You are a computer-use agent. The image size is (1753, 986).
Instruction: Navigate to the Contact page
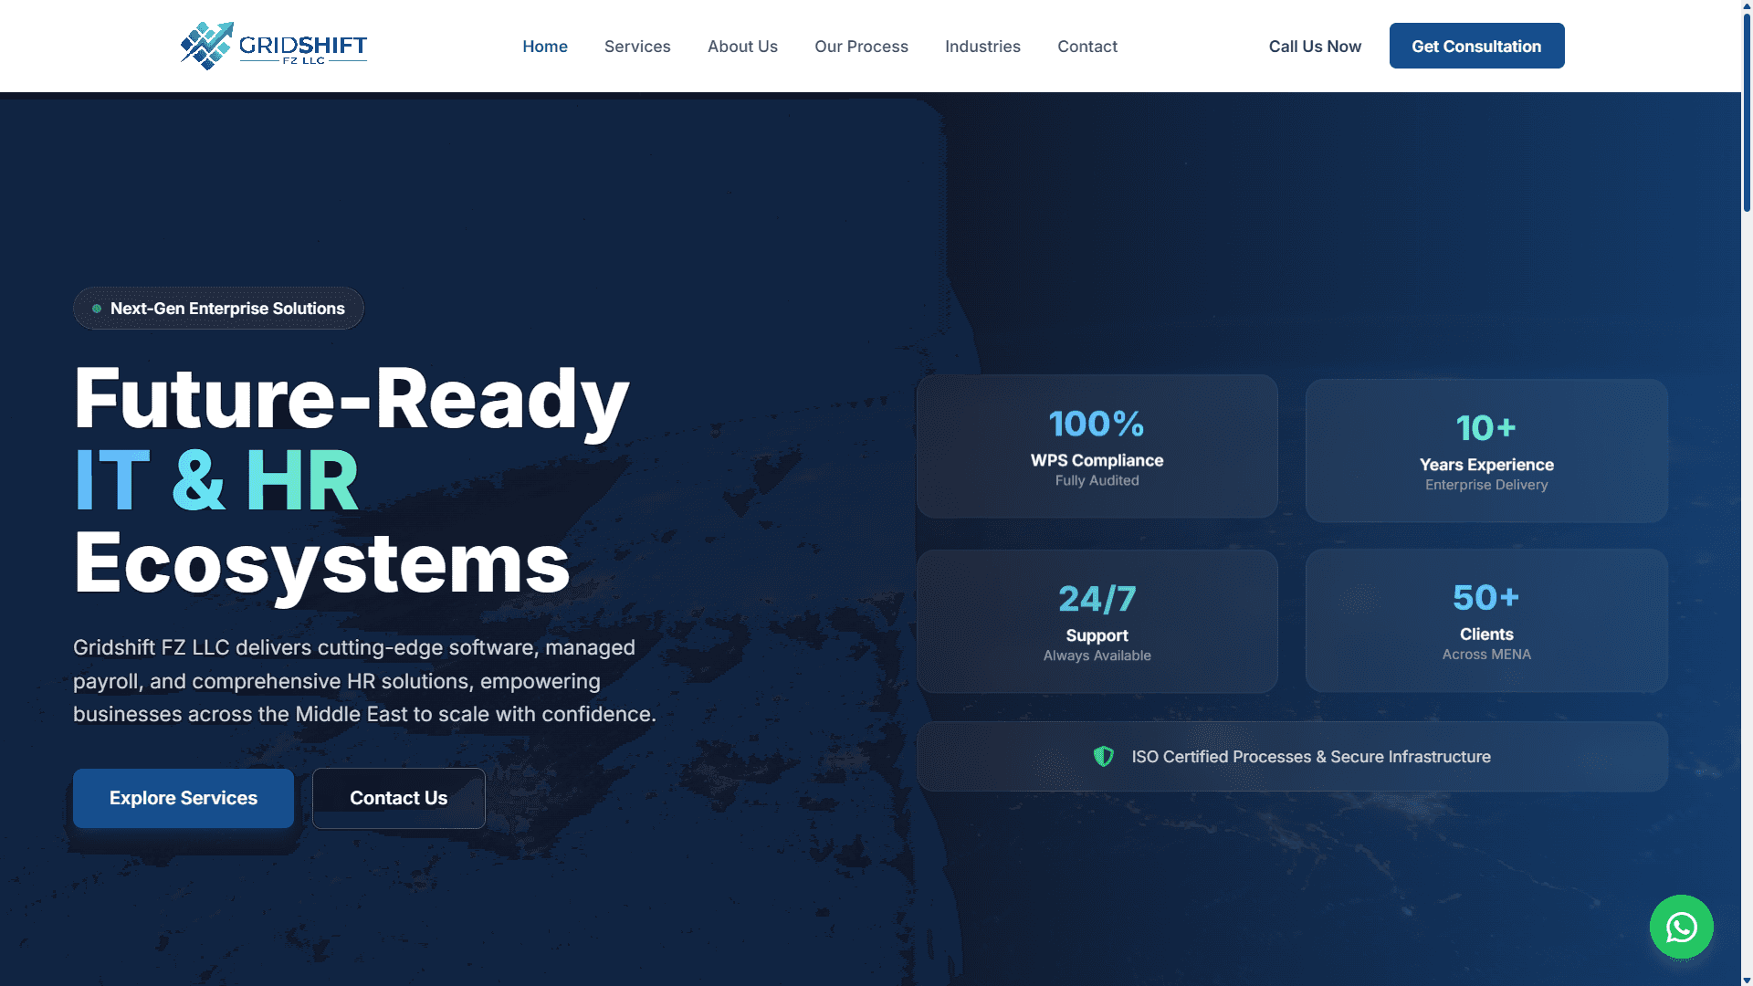(x=1087, y=47)
